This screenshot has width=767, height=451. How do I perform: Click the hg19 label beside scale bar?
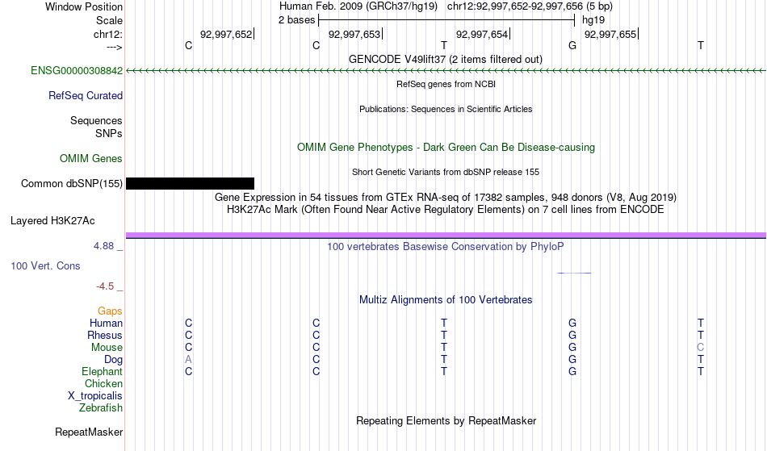point(593,20)
